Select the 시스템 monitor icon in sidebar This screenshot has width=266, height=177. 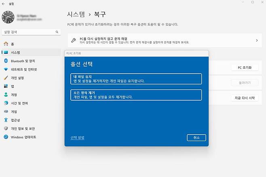point(6,53)
